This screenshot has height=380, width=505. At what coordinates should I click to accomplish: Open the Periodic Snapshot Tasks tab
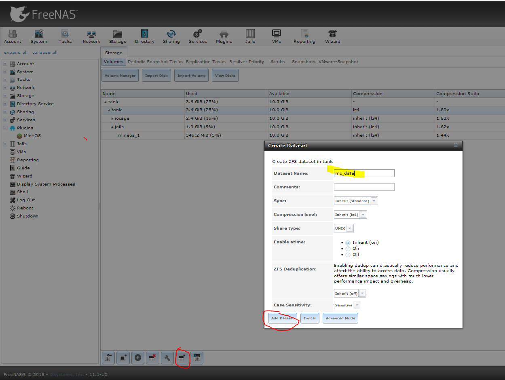pyautogui.click(x=155, y=62)
